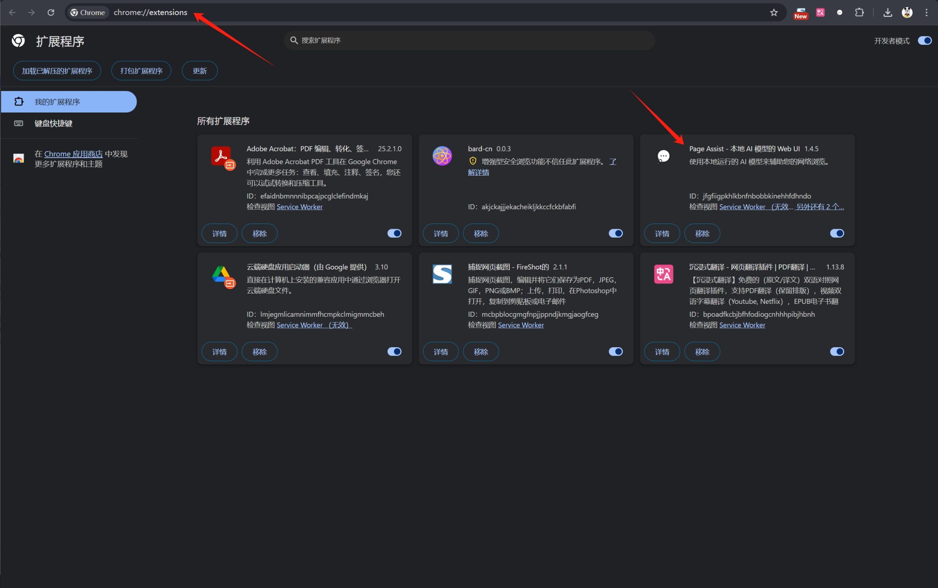Open 详情 for FireShot

440,352
